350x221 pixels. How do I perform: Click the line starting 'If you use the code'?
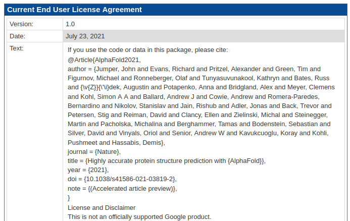coord(147,50)
